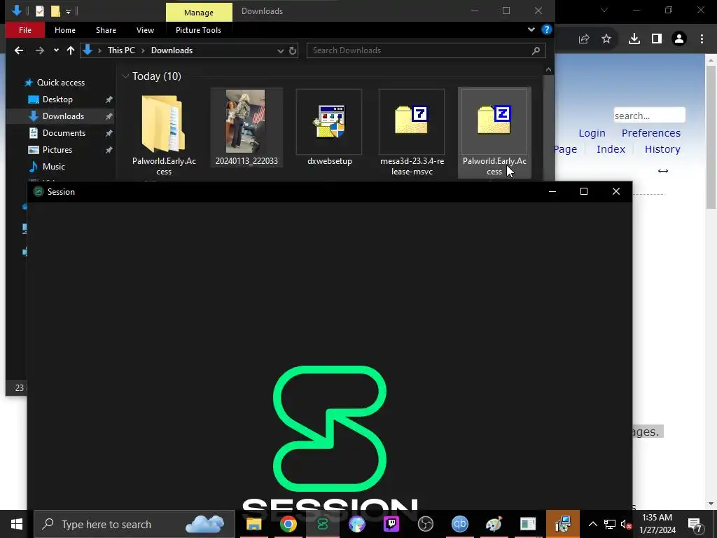The width and height of the screenshot is (717, 538).
Task: Open quick access toolbar customize dropdown
Action: (68, 11)
